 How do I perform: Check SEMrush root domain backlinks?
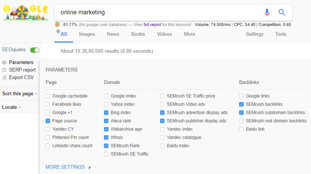241,121
